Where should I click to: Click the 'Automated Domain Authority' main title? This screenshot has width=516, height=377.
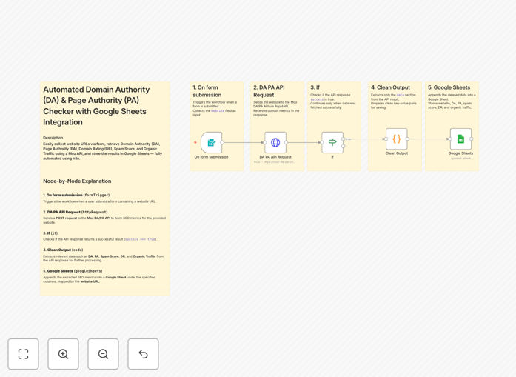(96, 106)
